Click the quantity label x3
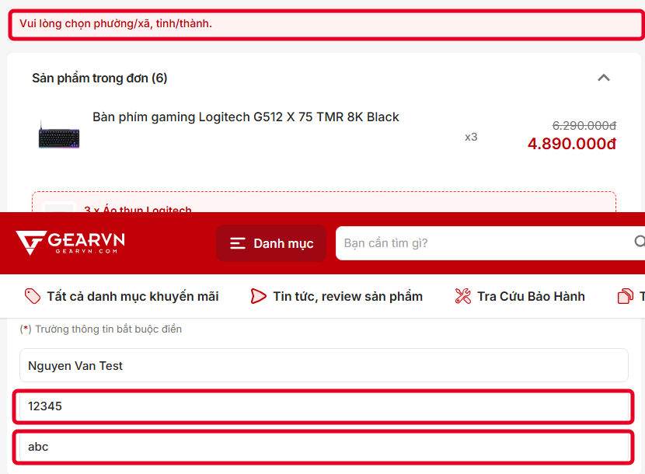Image resolution: width=645 pixels, height=474 pixels. pyautogui.click(x=471, y=137)
